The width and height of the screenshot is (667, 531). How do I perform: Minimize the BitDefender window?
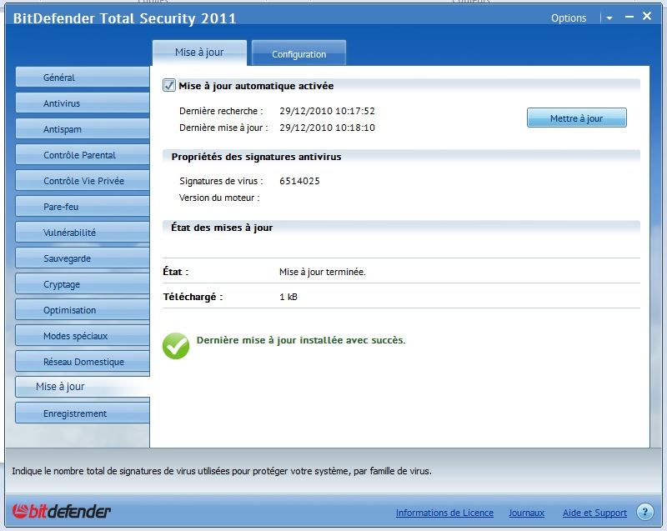(x=629, y=17)
